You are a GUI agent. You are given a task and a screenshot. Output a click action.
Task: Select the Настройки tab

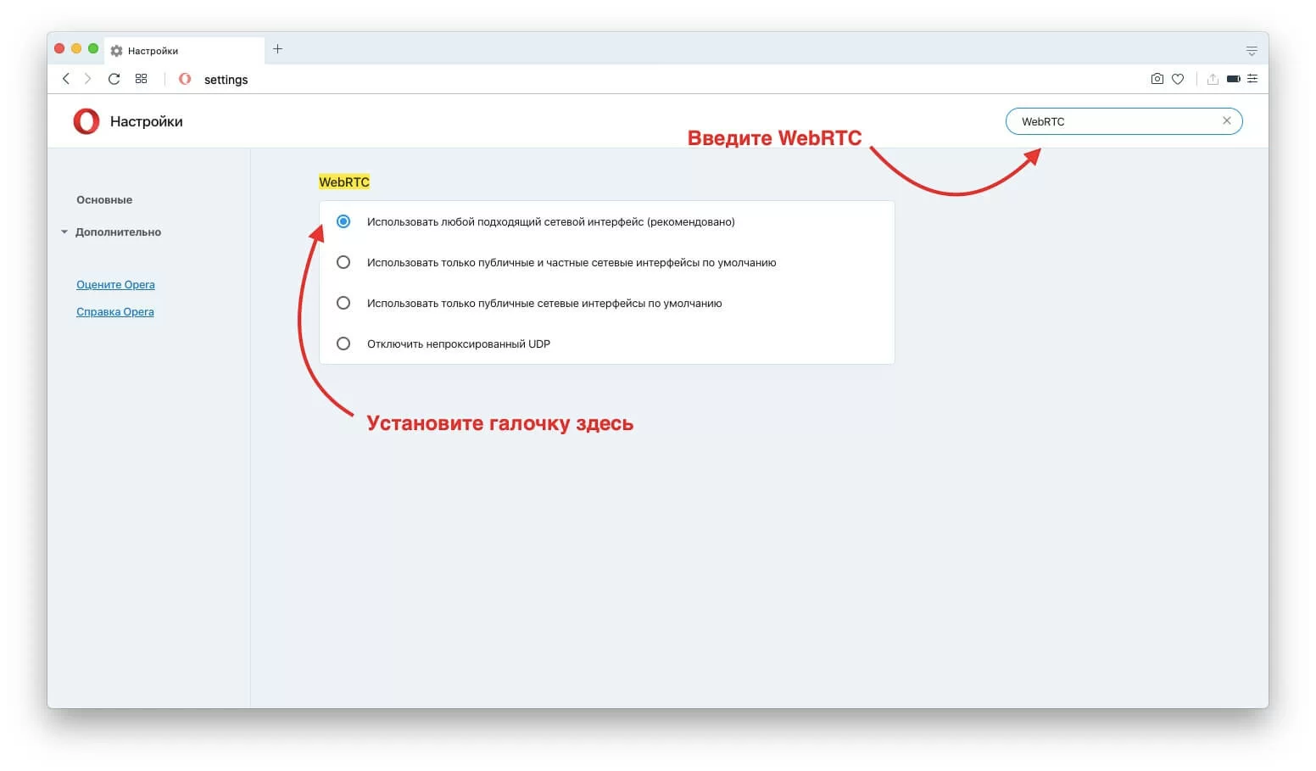coord(184,51)
